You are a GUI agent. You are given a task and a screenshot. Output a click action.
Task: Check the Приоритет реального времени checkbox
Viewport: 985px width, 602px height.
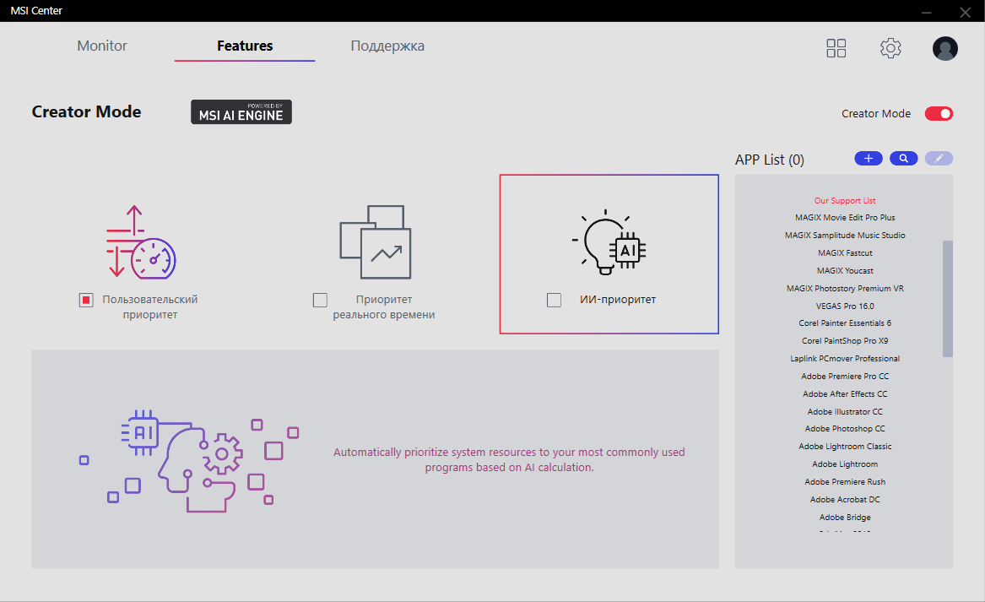click(x=321, y=301)
